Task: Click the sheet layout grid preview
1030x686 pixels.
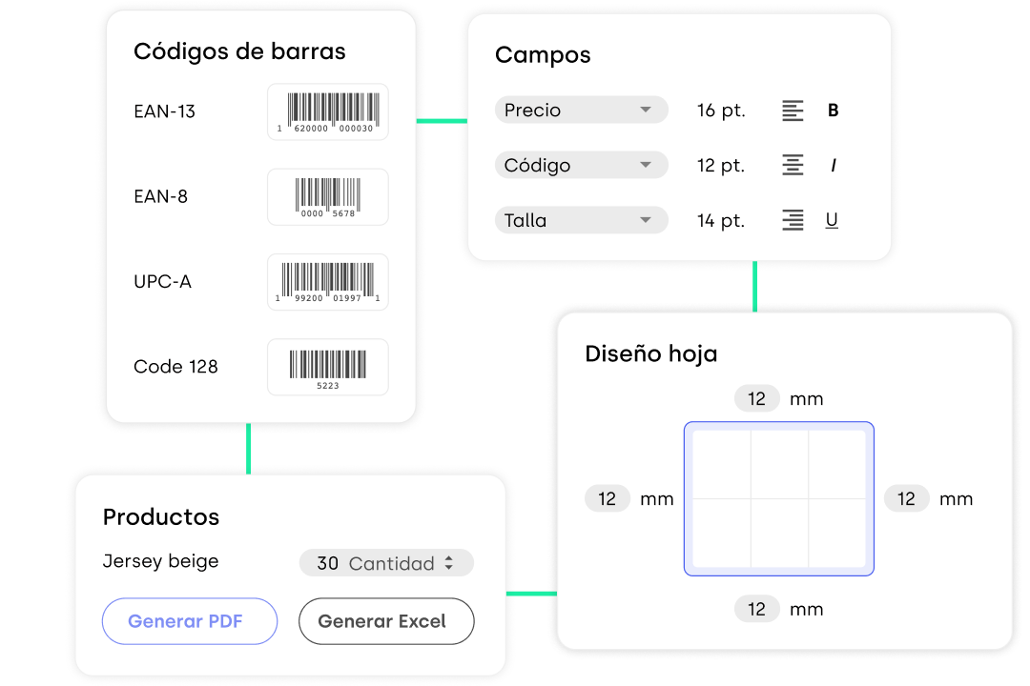Action: (x=779, y=499)
